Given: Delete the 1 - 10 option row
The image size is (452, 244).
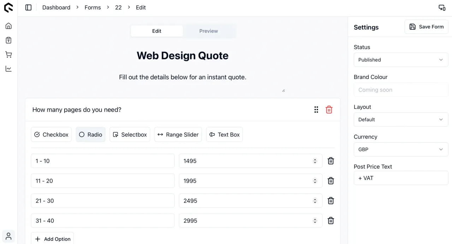Looking at the screenshot, I should 331,161.
